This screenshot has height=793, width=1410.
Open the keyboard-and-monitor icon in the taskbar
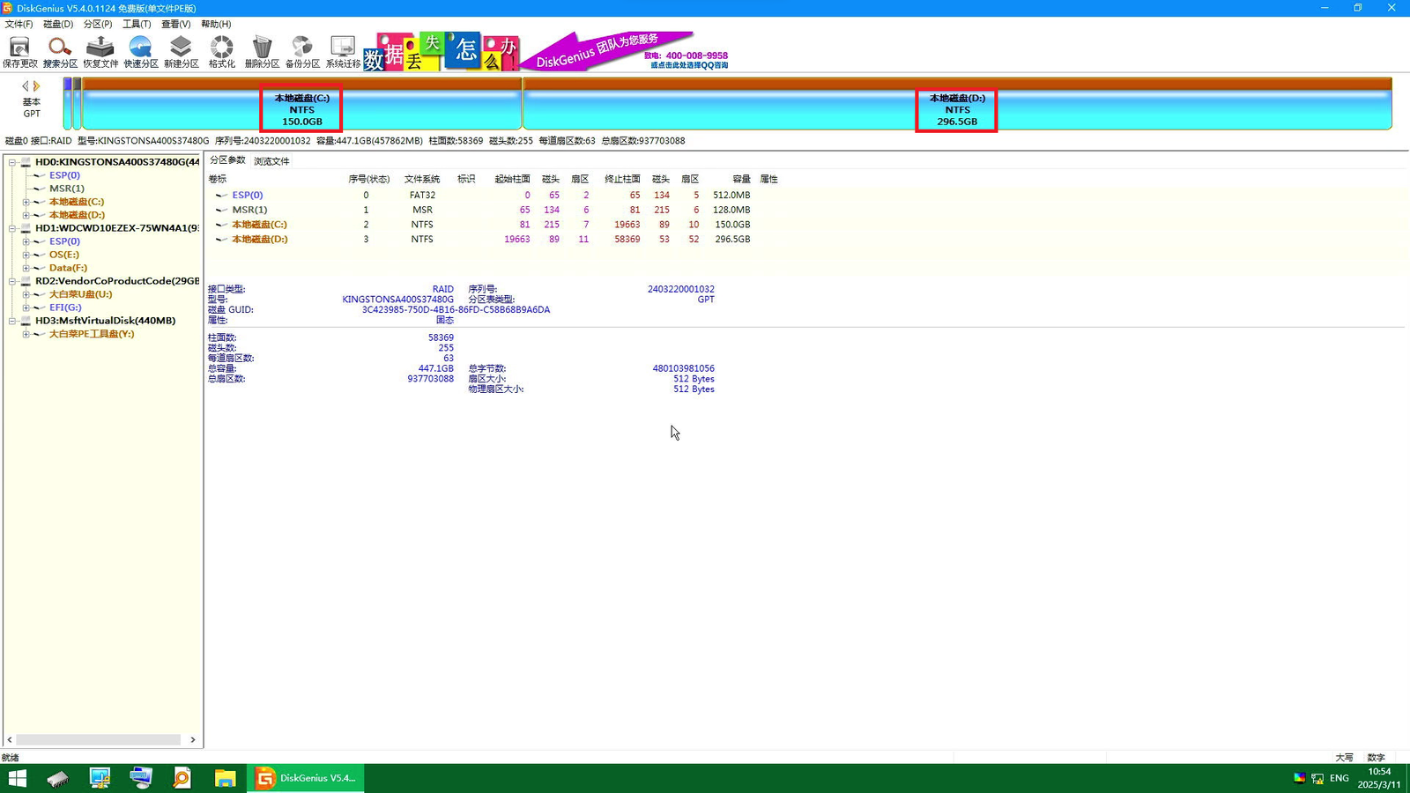pos(141,778)
